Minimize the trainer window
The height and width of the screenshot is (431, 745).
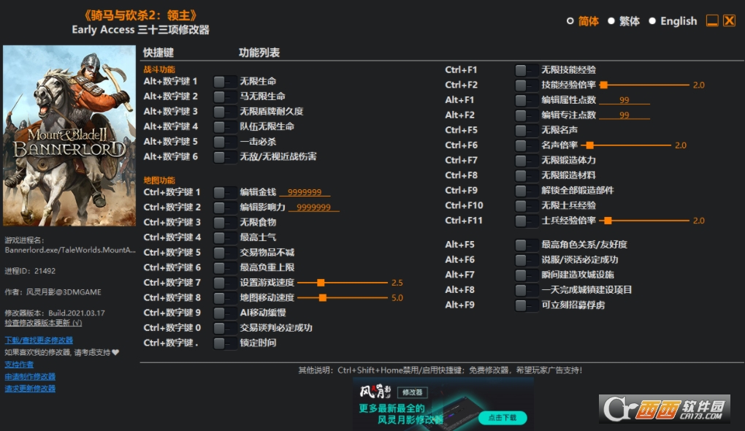[x=712, y=21]
